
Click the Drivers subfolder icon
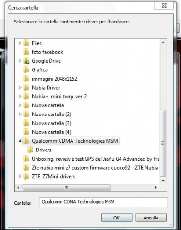(30, 150)
